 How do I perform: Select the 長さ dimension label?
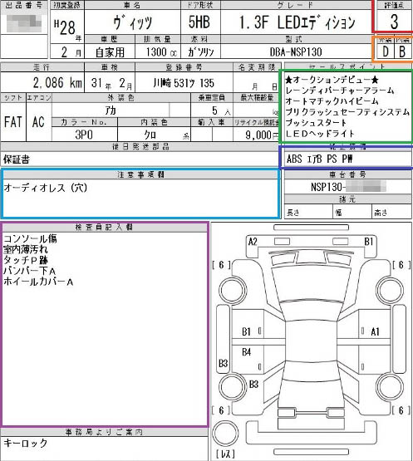293,213
